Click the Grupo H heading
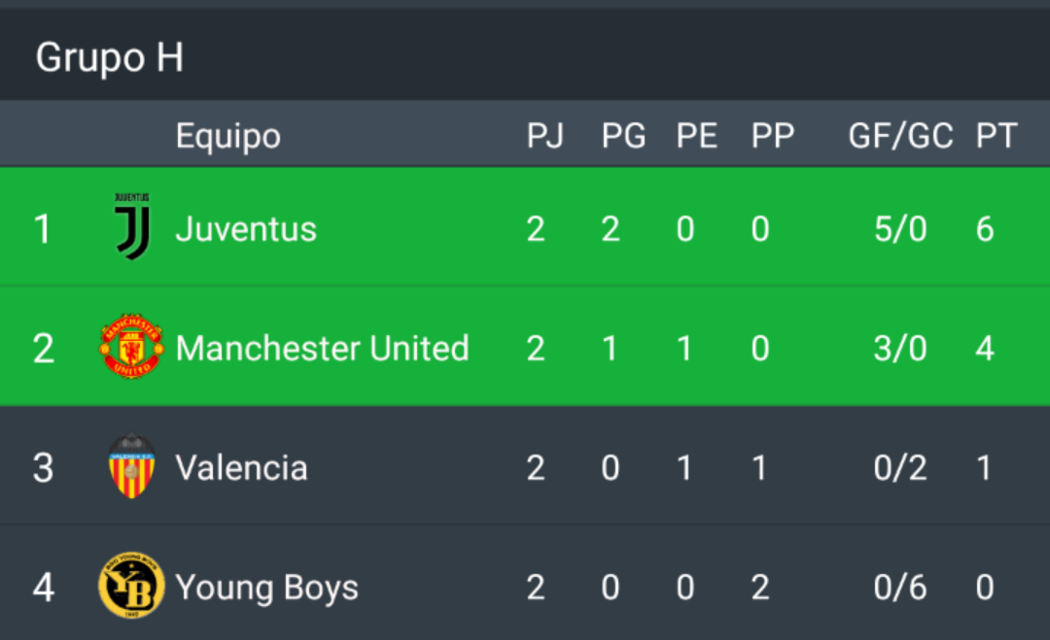 [x=109, y=57]
